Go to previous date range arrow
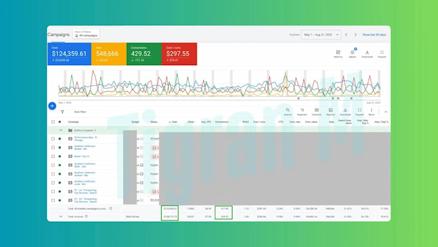The width and height of the screenshot is (438, 247). click(346, 35)
